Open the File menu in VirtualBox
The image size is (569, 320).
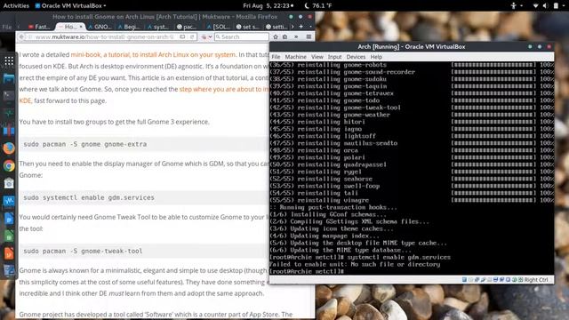276,57
